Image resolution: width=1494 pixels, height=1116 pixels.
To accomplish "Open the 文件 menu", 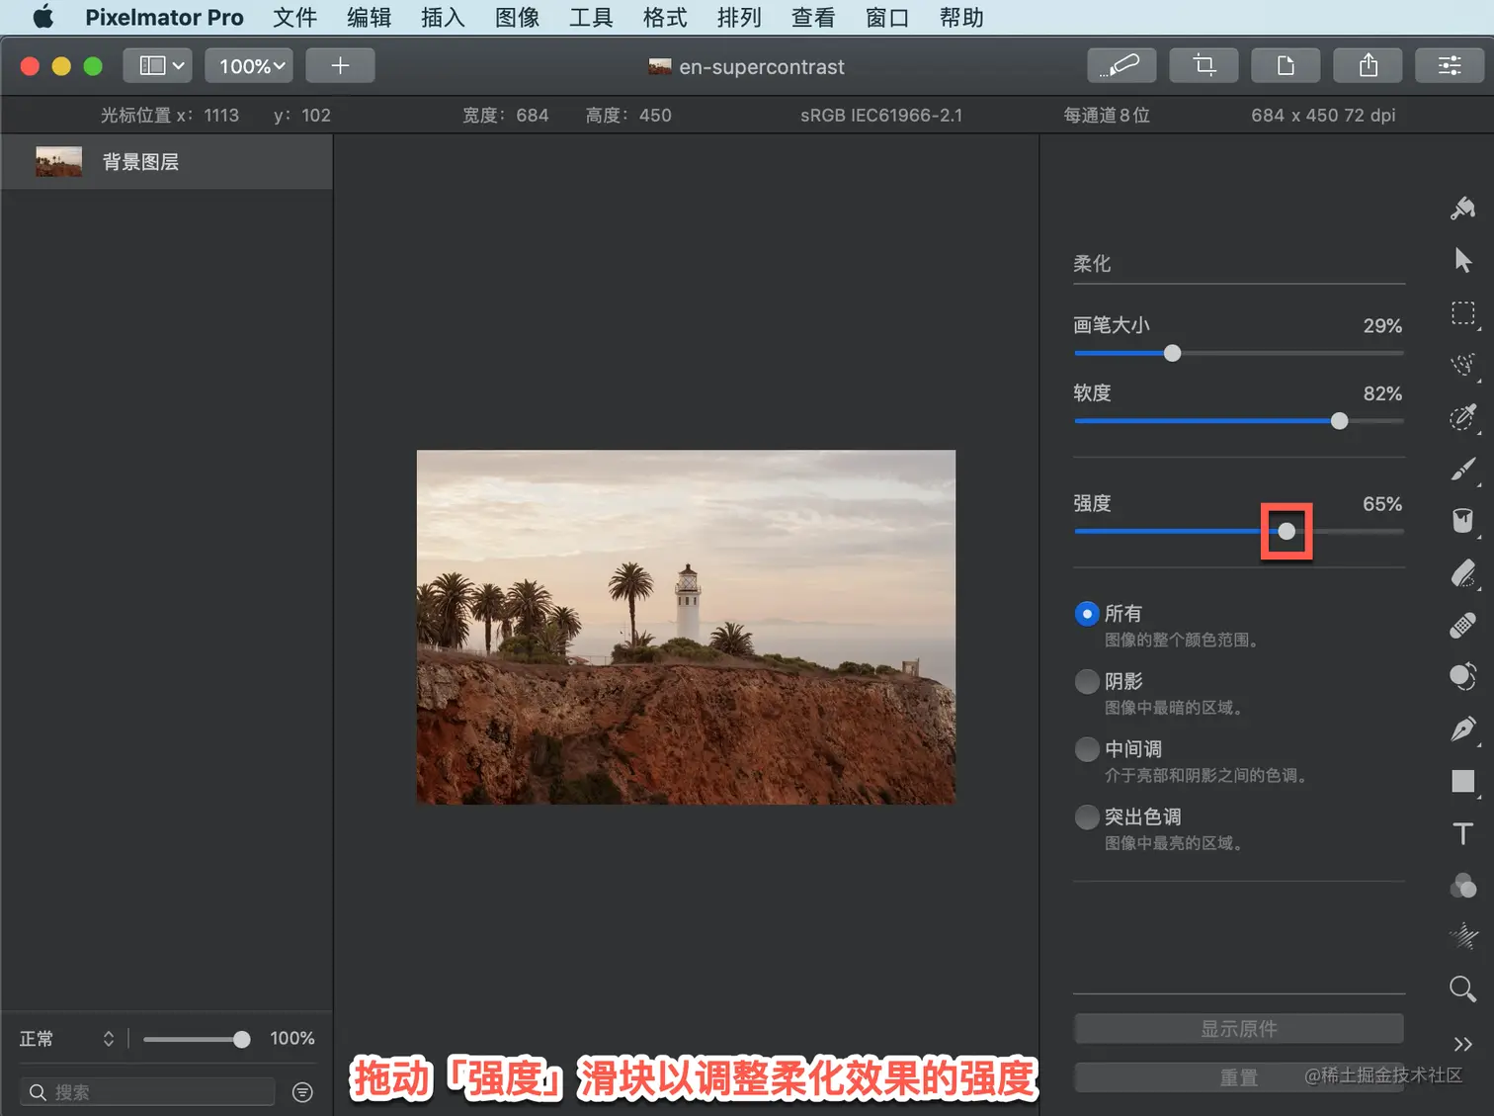I will pyautogui.click(x=294, y=18).
